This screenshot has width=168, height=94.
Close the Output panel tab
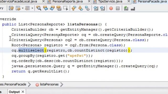(x=23, y=92)
